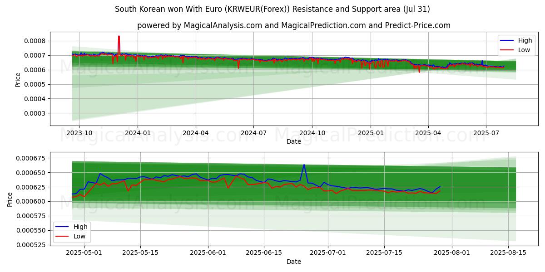Click the 'Date' axis label of the top chart
The width and height of the screenshot is (545, 272).
pyautogui.click(x=293, y=142)
